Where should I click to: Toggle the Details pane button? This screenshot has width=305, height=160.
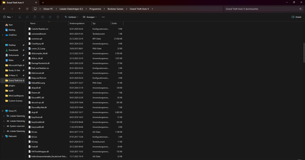[296, 17]
